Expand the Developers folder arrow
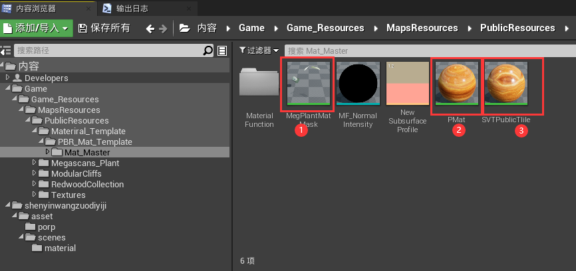This screenshot has height=271, width=576. point(8,77)
